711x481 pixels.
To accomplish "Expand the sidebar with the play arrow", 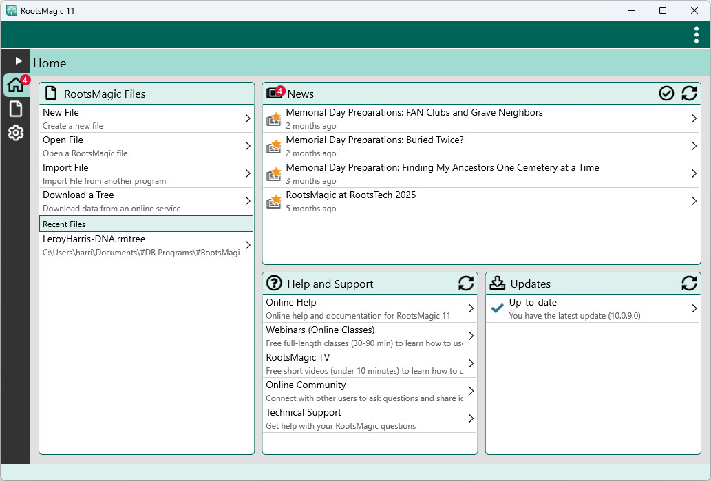I will pos(19,61).
